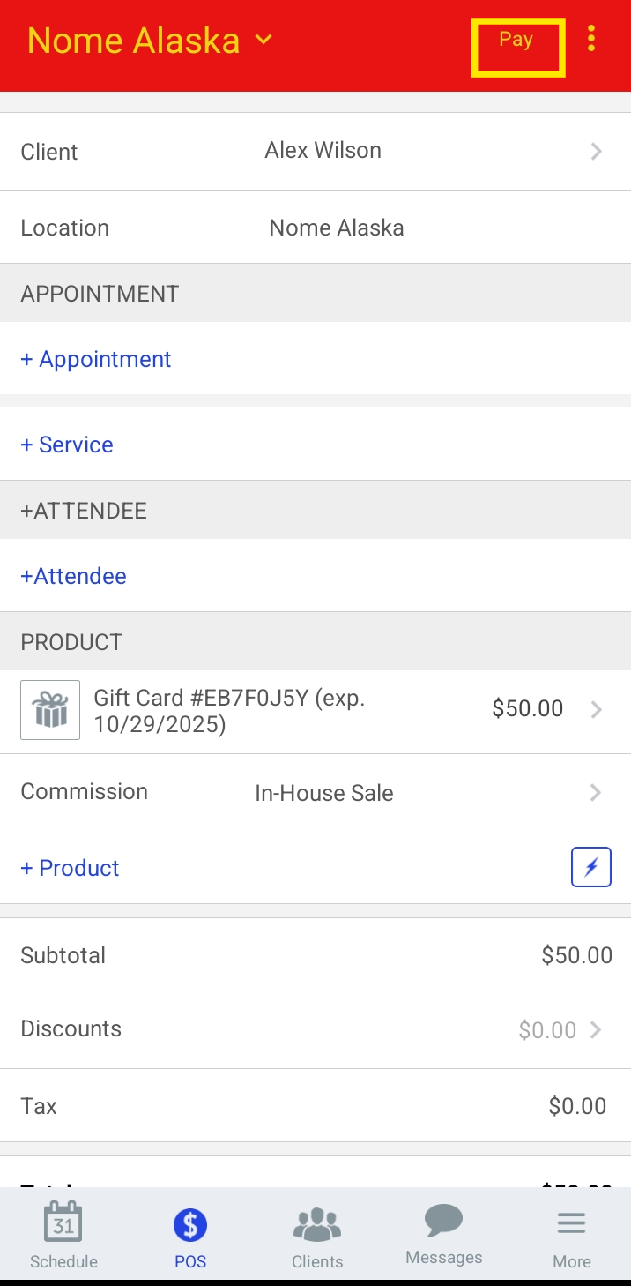Viewport: 631px width, 1286px height.
Task: Open the Discounts row chevron
Action: 597,1029
